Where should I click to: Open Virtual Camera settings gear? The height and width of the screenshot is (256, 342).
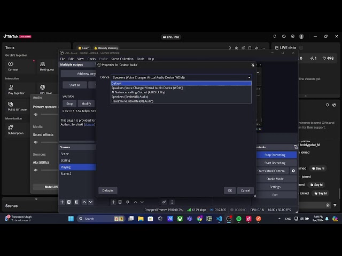pyautogui.click(x=293, y=171)
